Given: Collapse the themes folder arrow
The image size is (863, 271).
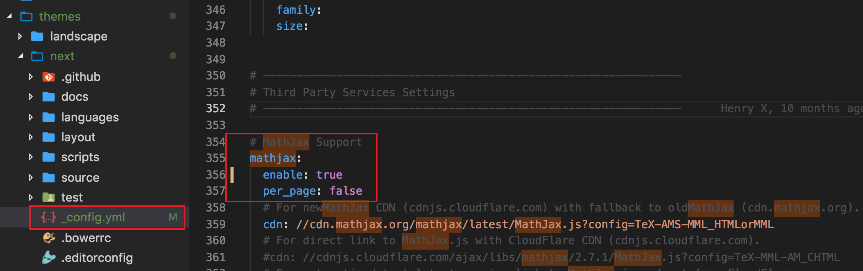Looking at the screenshot, I should 9,16.
